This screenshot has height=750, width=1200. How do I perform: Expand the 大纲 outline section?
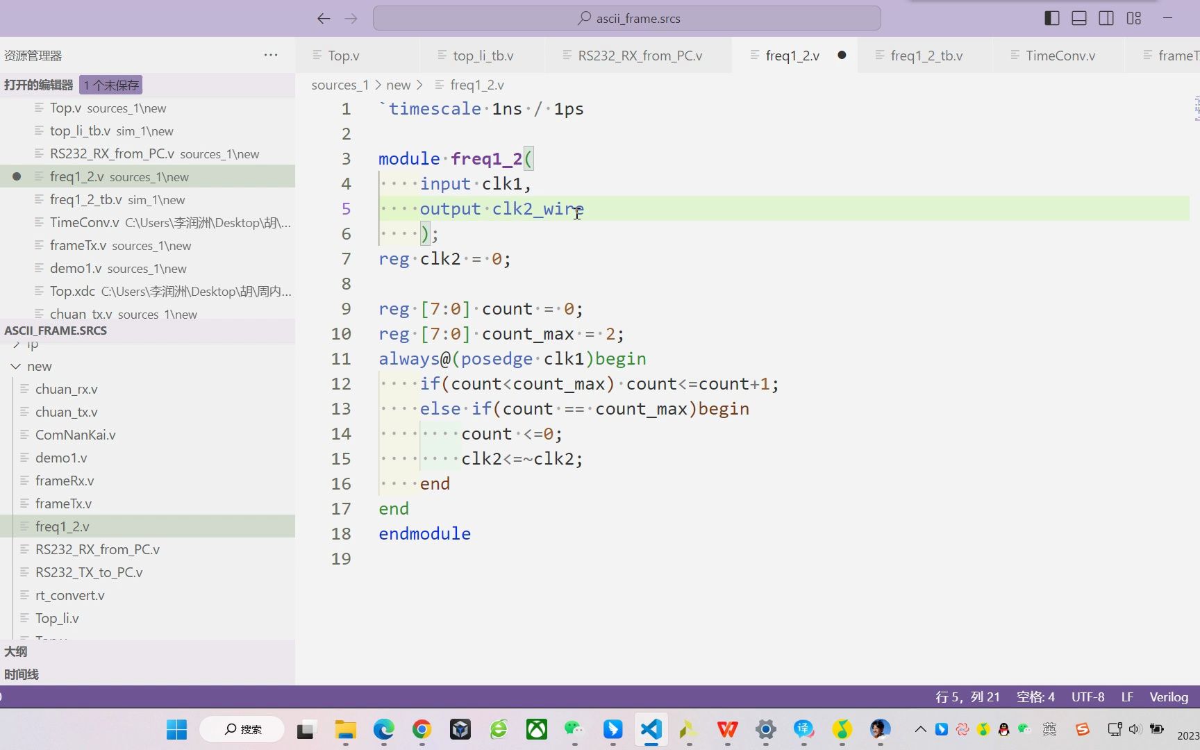pyautogui.click(x=147, y=651)
